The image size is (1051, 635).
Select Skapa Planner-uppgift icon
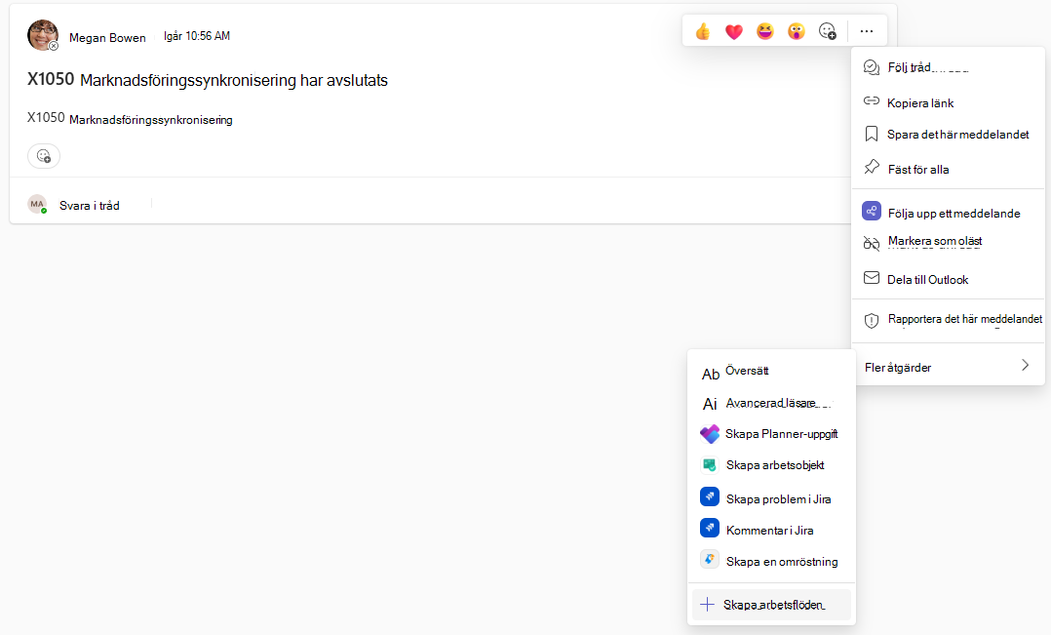(x=709, y=434)
